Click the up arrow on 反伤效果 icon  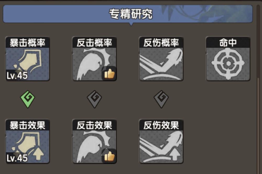tap(175, 154)
